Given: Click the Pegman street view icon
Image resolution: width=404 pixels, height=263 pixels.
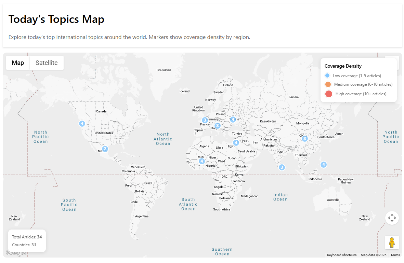Looking at the screenshot, I should pyautogui.click(x=392, y=243).
